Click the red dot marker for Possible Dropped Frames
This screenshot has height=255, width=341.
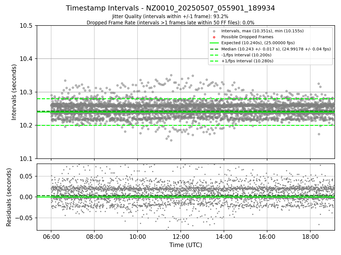(214, 37)
